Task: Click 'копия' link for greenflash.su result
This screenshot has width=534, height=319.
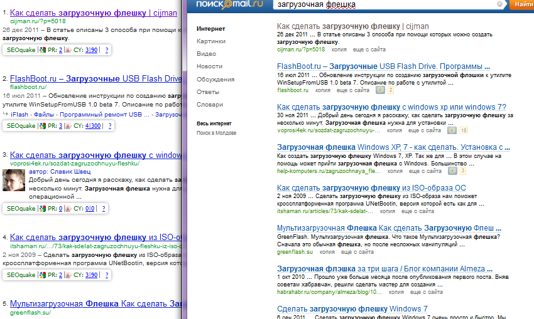Action: point(327,252)
